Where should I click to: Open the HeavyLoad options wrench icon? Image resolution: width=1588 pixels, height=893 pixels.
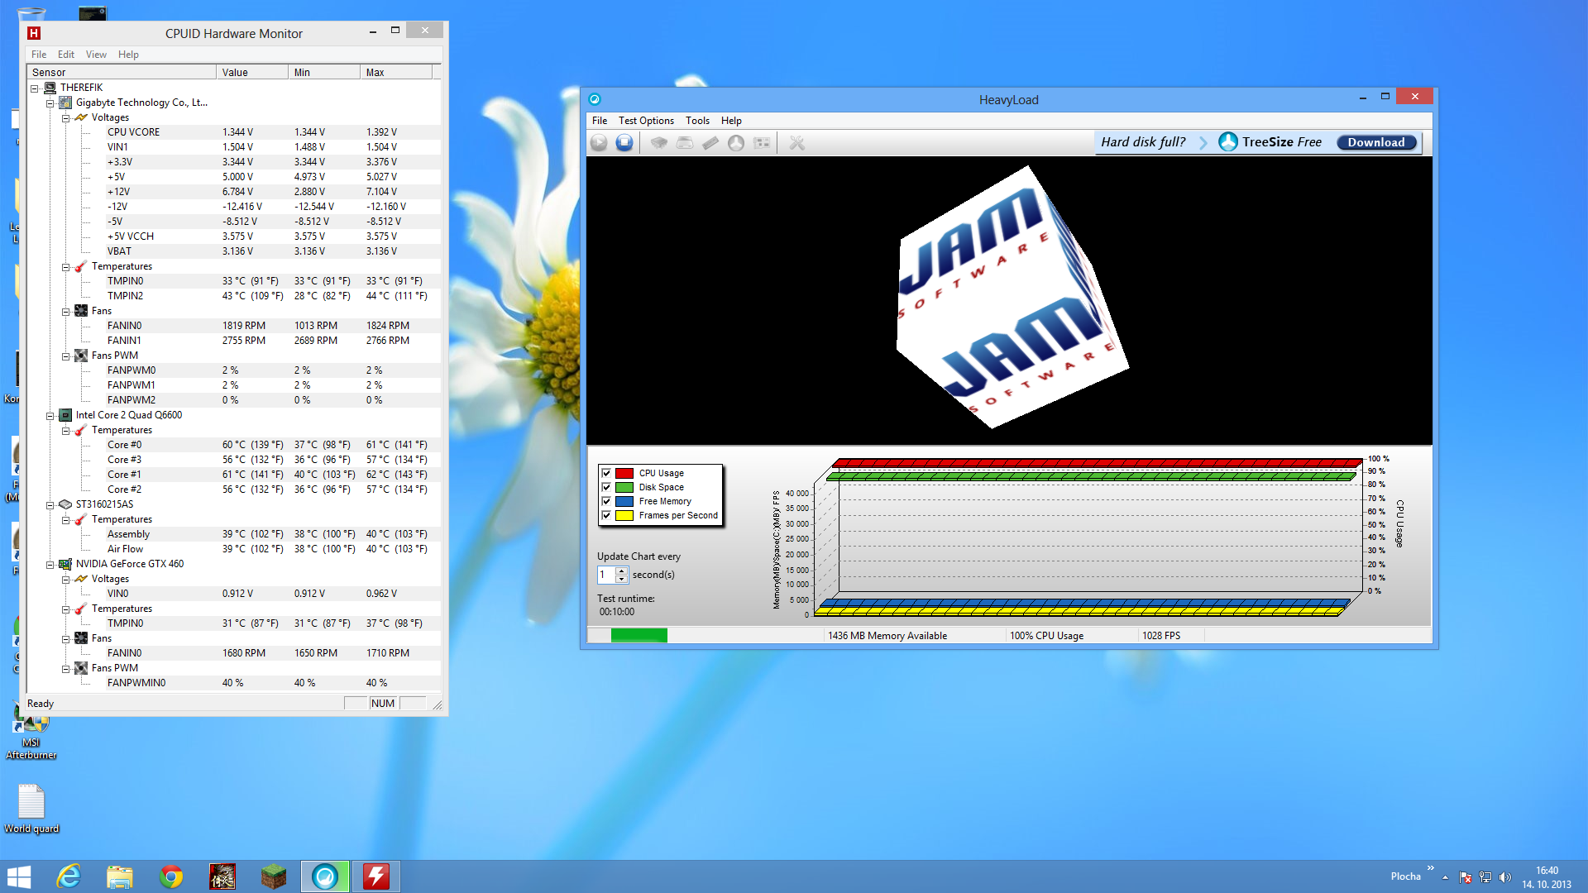[796, 143]
